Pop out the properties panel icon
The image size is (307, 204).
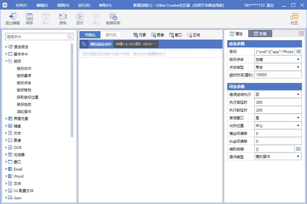[x=301, y=34]
